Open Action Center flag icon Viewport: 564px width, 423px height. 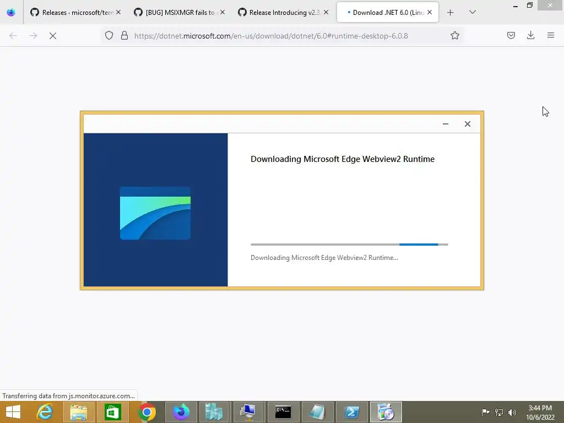click(486, 412)
